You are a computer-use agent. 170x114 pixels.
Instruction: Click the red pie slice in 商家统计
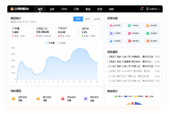[133, 103]
